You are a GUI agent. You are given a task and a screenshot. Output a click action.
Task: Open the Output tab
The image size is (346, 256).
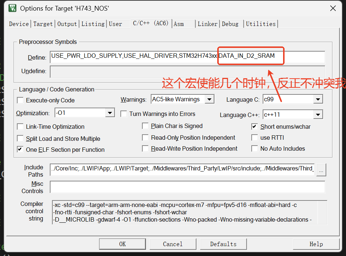(67, 24)
